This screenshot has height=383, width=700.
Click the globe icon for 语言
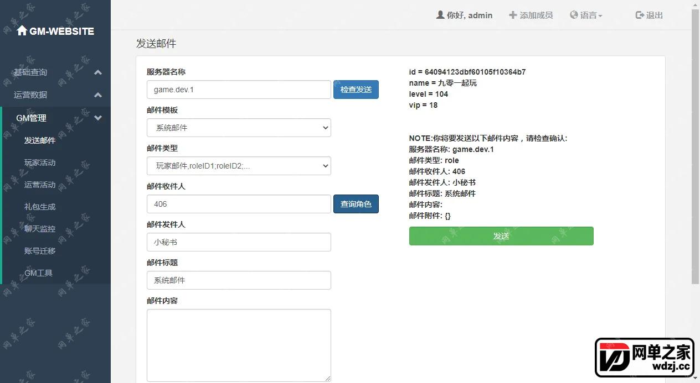point(574,15)
